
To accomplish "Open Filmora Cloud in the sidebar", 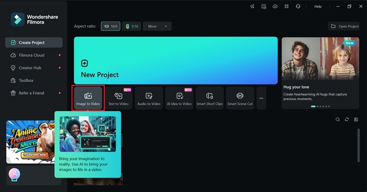I will [34, 55].
